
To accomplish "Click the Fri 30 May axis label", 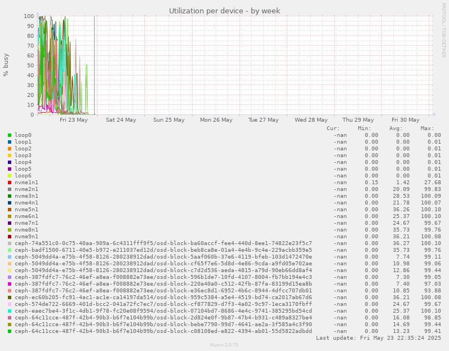I will [406, 120].
